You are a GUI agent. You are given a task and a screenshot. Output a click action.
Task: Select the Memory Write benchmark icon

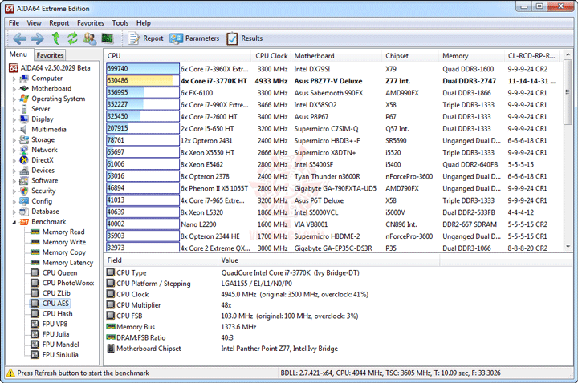pos(35,242)
